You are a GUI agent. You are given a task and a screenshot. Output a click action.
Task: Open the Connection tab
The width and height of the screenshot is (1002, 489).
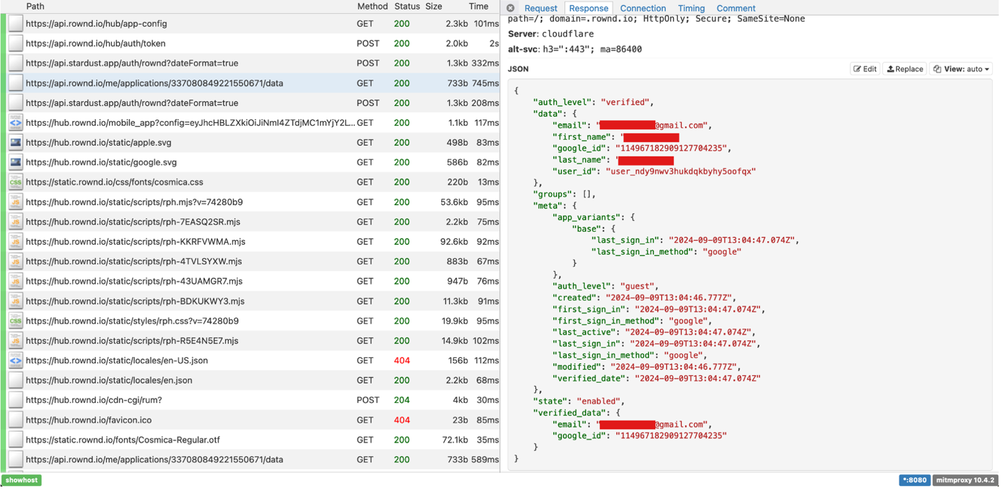tap(642, 8)
